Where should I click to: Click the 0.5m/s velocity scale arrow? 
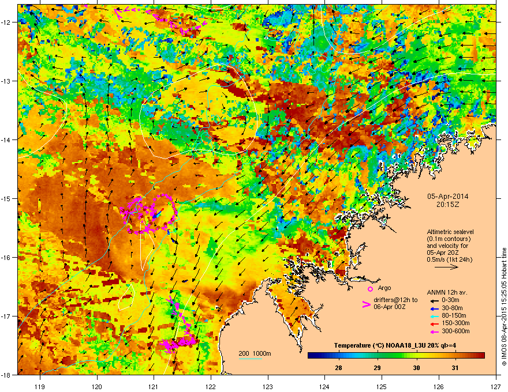(446, 267)
